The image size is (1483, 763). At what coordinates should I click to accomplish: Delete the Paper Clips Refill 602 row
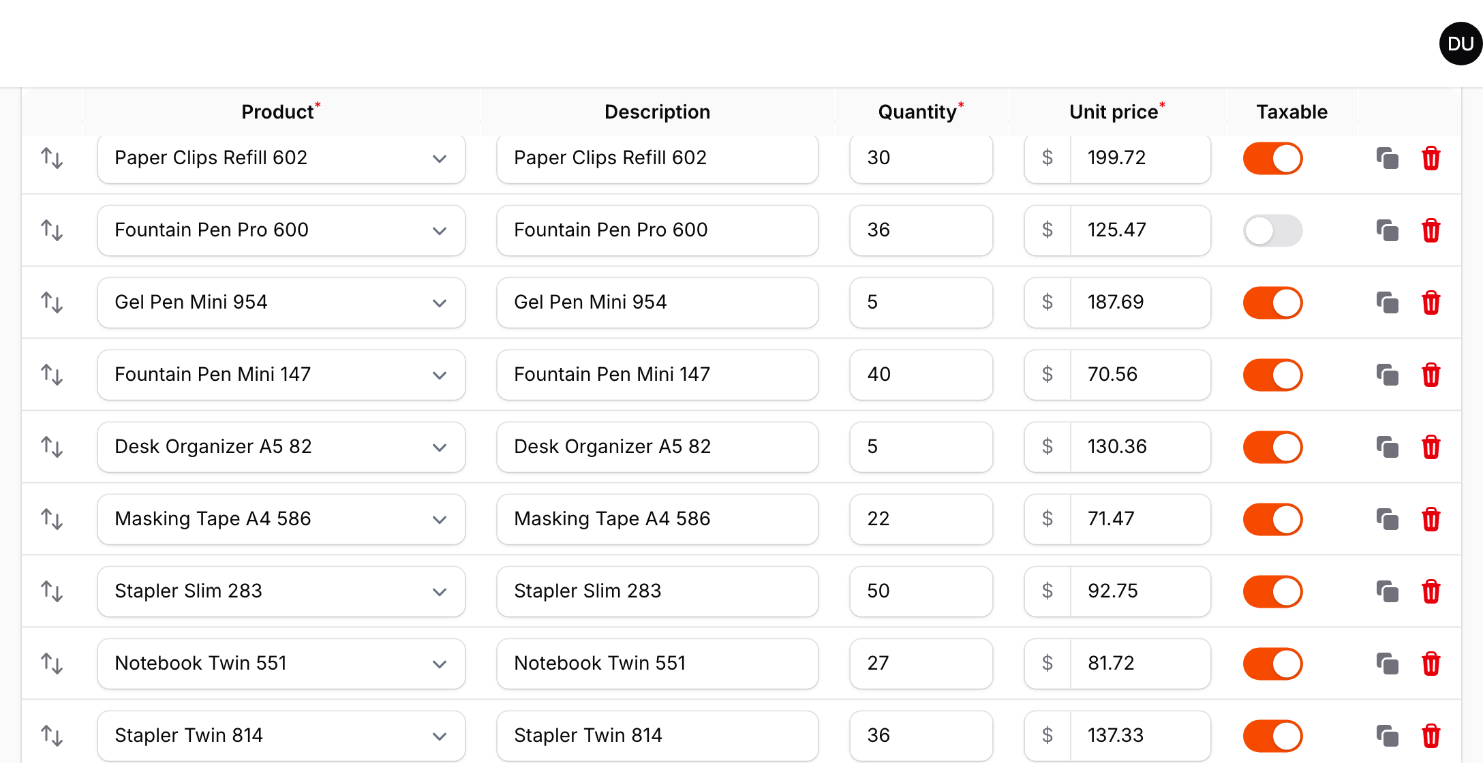click(1431, 158)
